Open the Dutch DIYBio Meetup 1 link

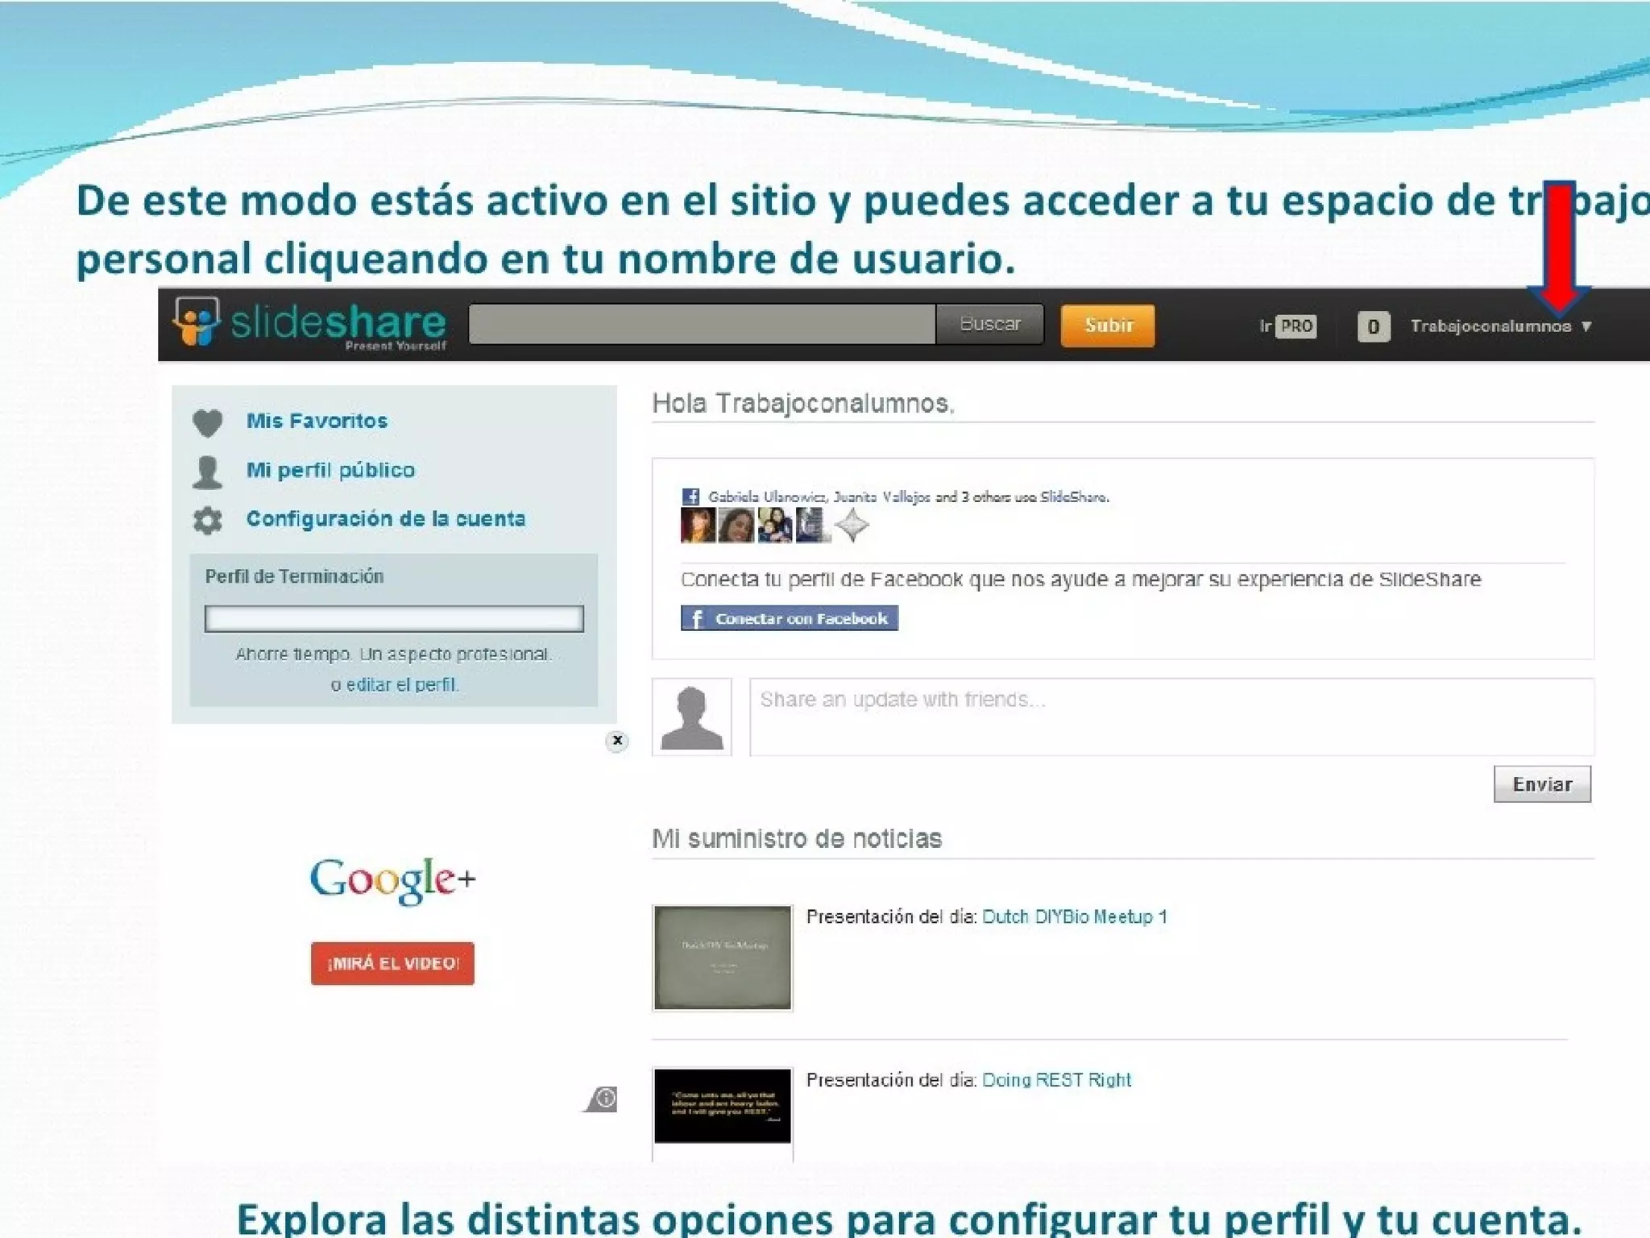[1074, 916]
